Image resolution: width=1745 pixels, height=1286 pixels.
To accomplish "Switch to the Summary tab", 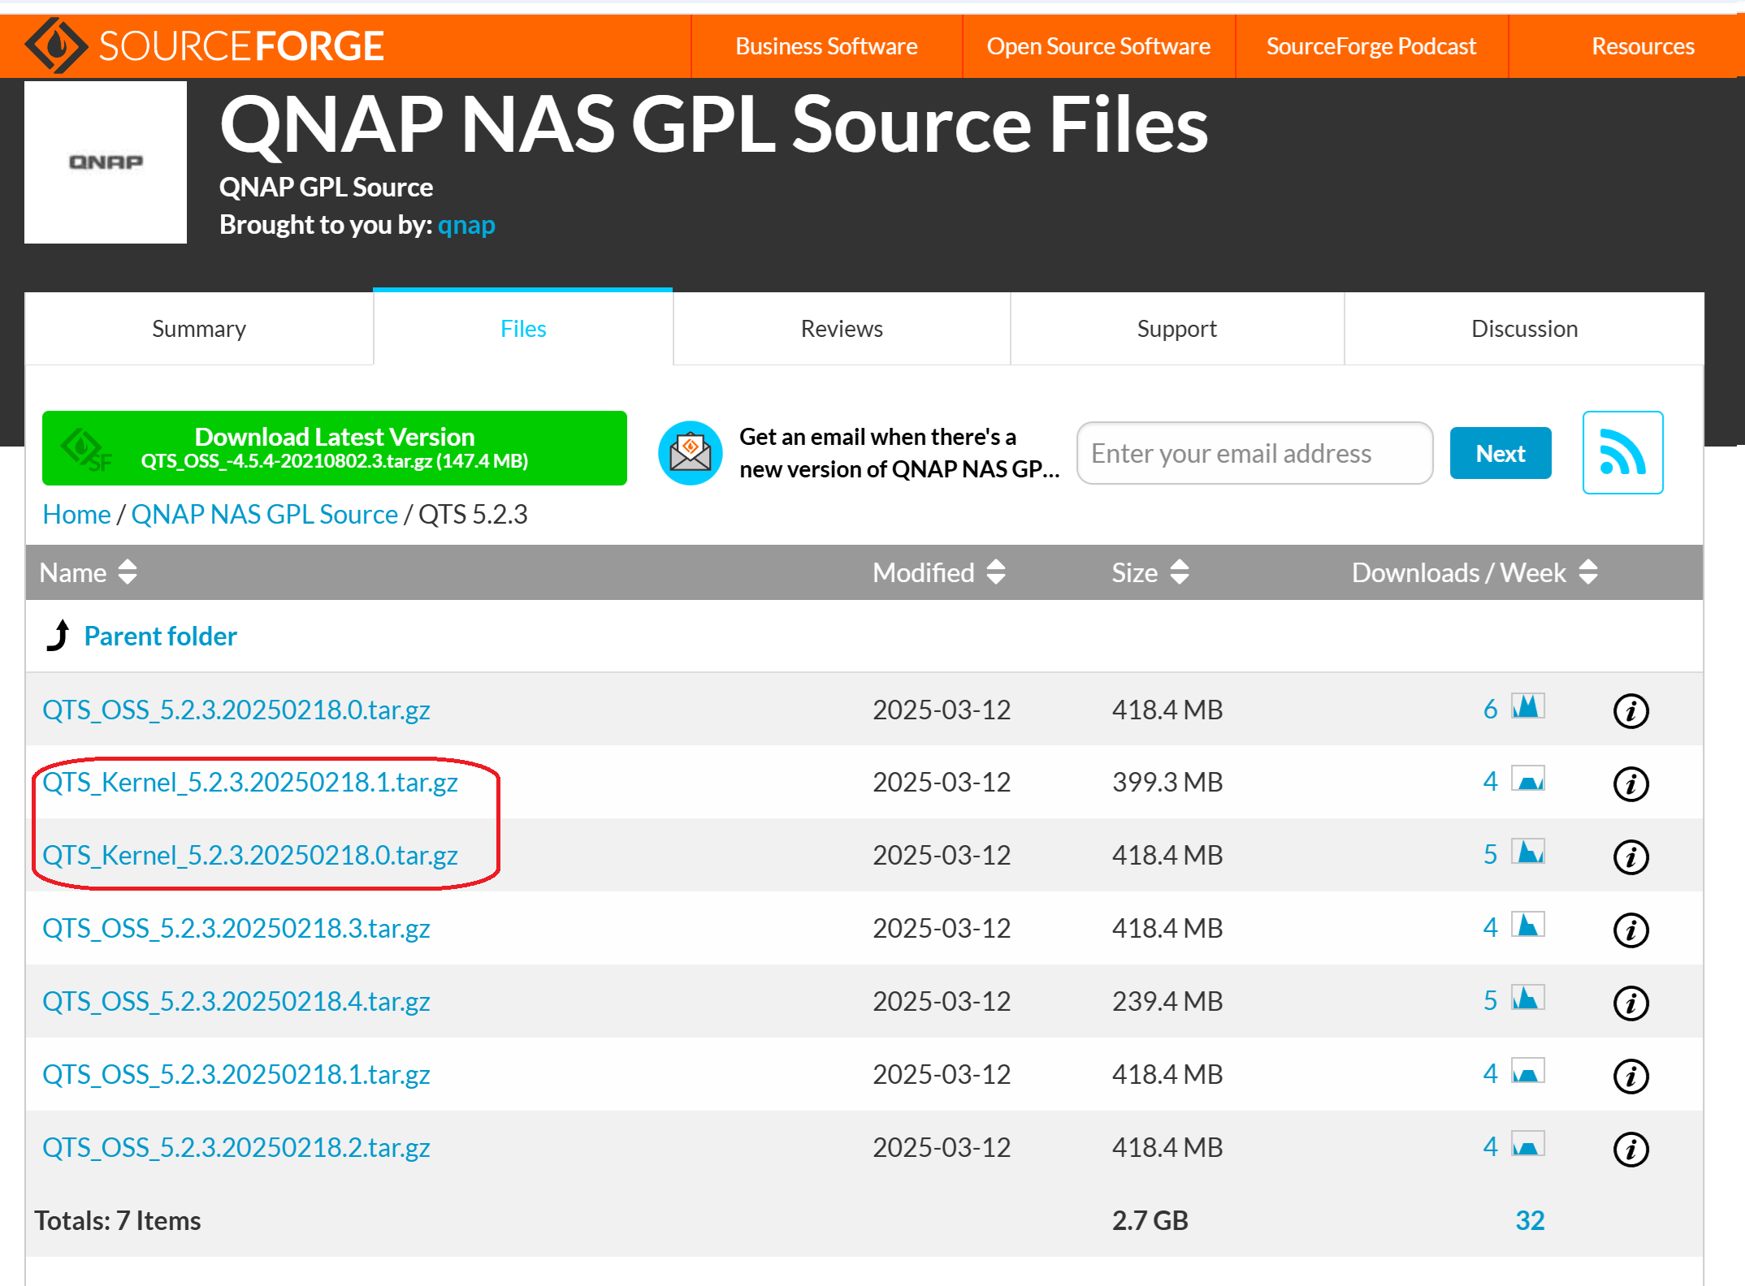I will [x=199, y=329].
